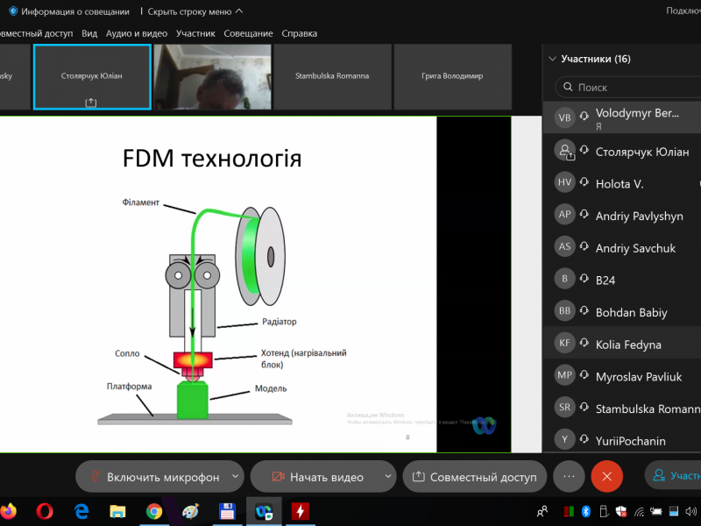Collapse the Участники (16) panel chevron
The height and width of the screenshot is (526, 701).
[552, 60]
